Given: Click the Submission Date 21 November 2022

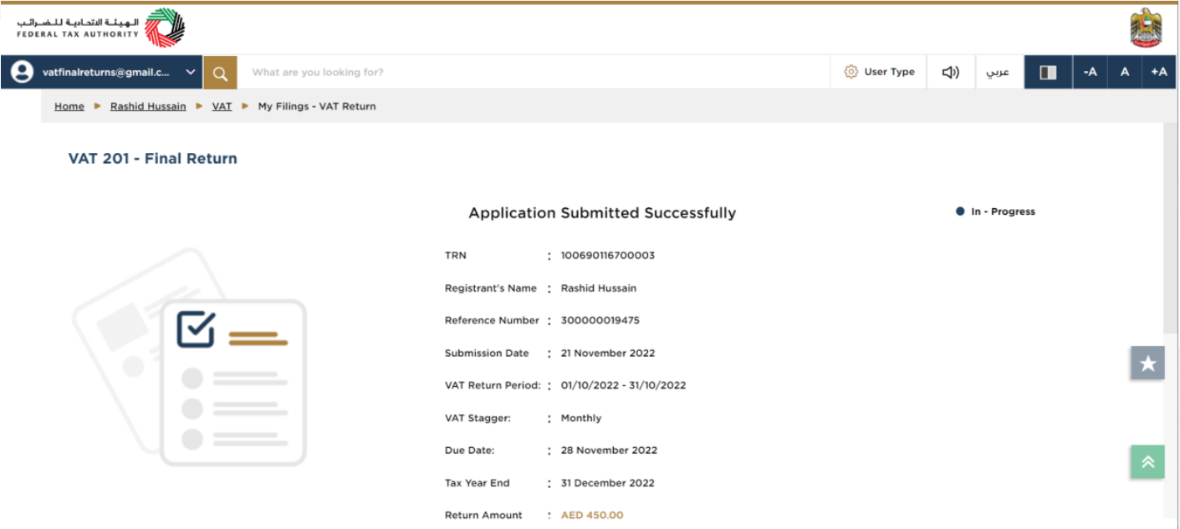Looking at the screenshot, I should 608,353.
